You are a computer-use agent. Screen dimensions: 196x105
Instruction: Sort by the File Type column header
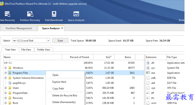point(175,57)
